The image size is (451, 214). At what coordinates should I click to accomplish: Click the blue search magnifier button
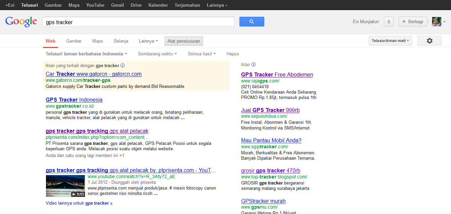(252, 22)
